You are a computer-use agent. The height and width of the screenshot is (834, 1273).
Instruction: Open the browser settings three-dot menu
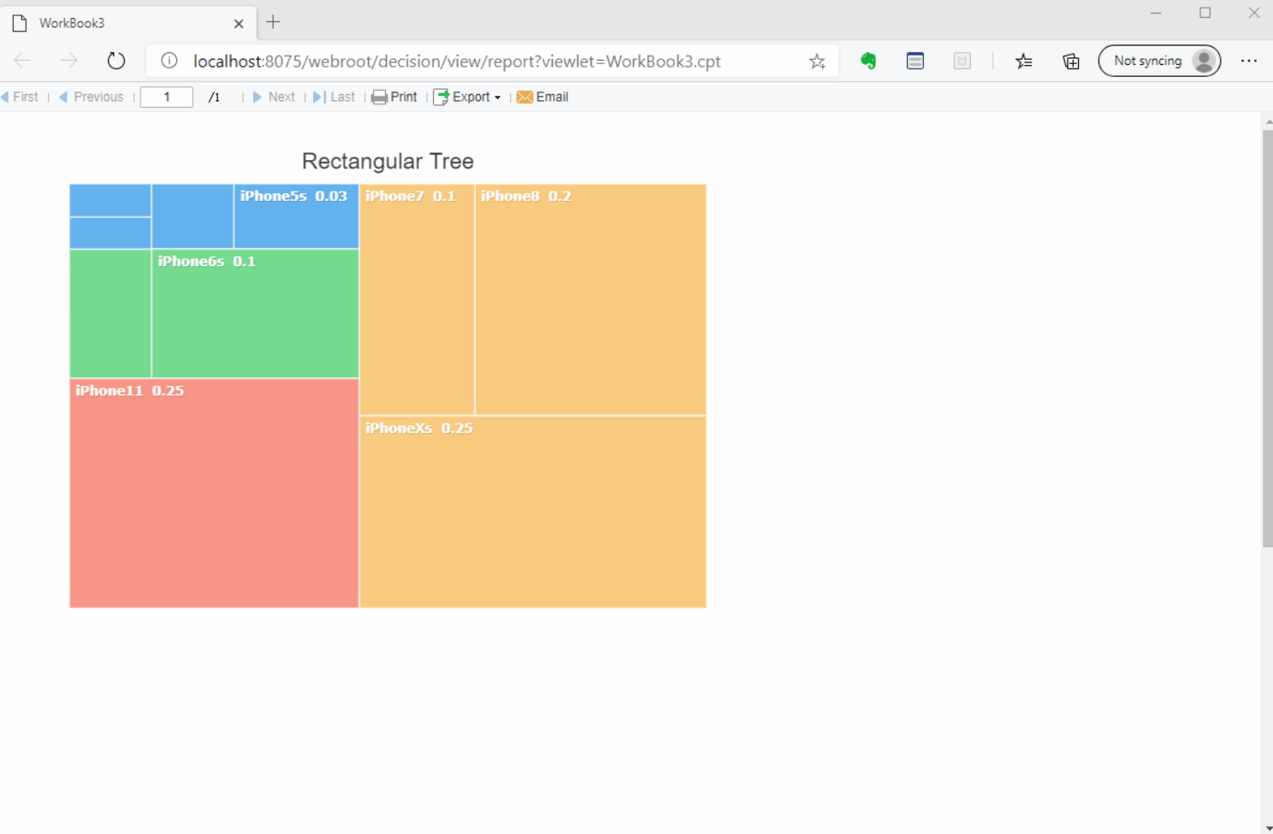[x=1250, y=61]
